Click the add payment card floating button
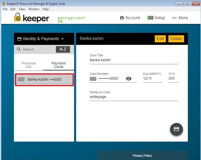Screen dimensions: 201x160 (x=176, y=129)
